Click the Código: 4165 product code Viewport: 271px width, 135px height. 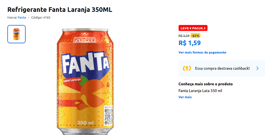(x=41, y=18)
